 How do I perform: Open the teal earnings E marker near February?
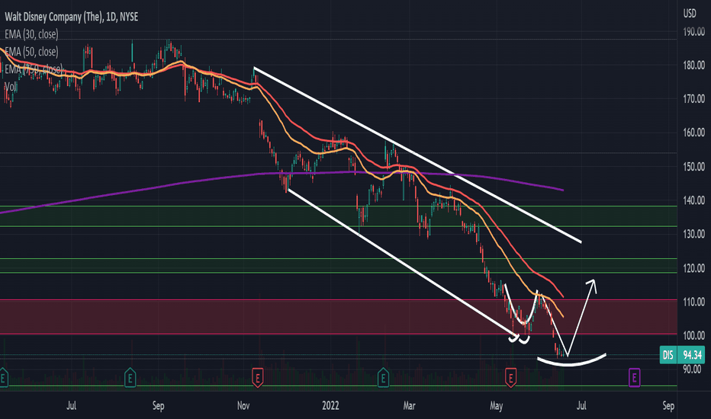(383, 377)
